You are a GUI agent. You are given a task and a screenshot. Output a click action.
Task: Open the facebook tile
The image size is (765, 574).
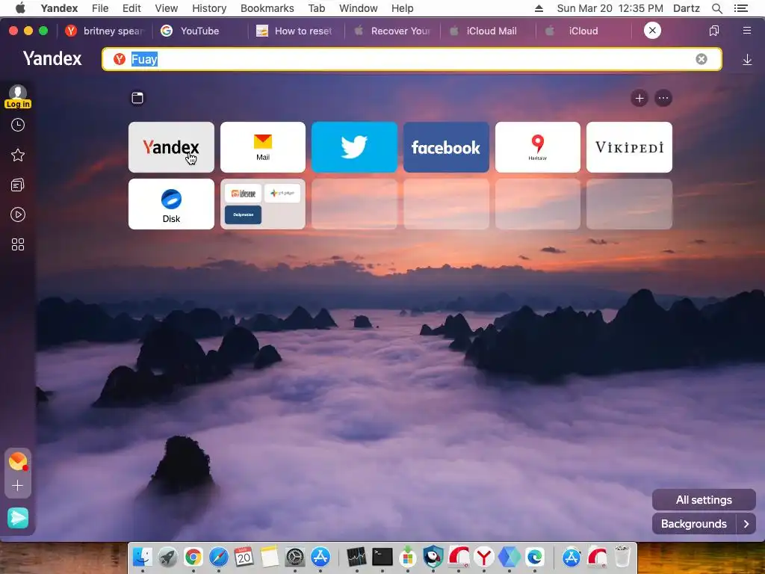(446, 147)
